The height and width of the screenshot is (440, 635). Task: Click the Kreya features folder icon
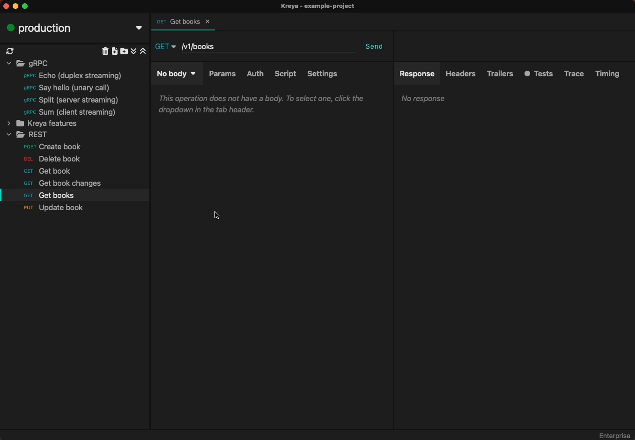click(x=21, y=124)
